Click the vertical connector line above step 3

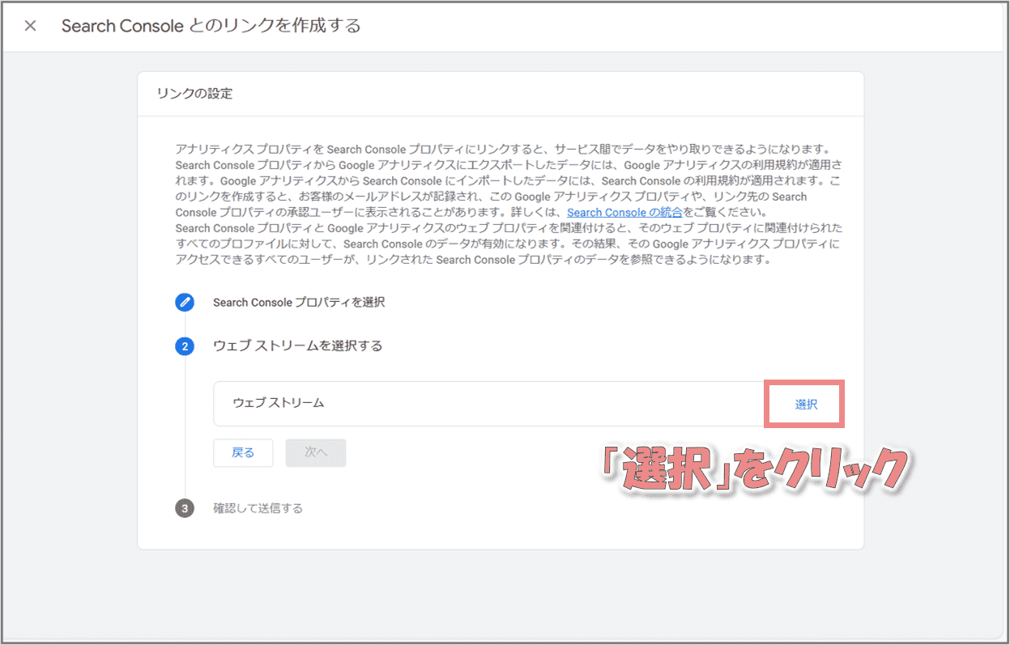pos(185,482)
